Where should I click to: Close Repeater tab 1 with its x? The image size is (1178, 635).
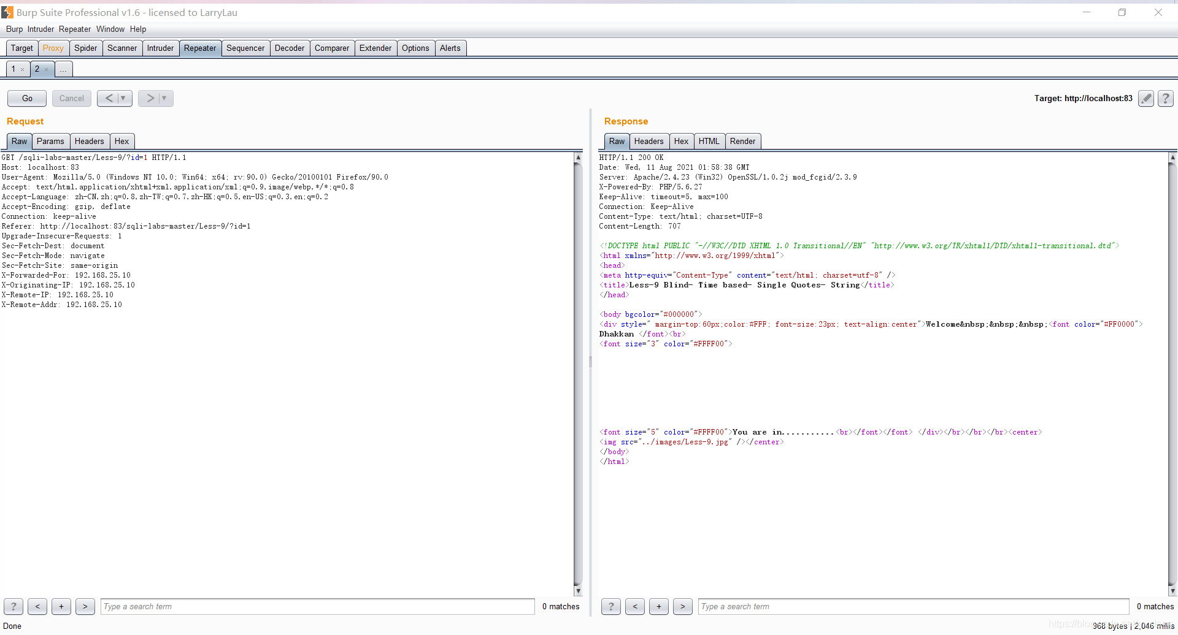(23, 69)
